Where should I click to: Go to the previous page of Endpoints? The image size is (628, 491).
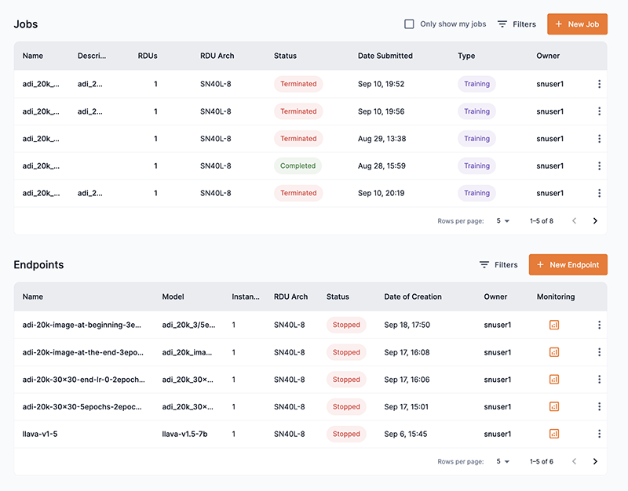(574, 461)
